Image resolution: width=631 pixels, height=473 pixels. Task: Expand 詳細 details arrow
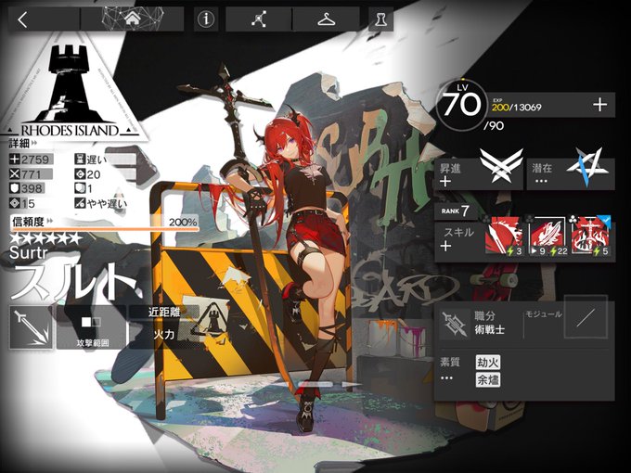34,143
